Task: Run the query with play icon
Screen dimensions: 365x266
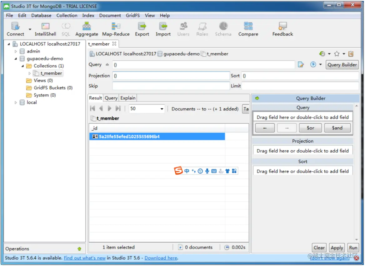Action: (313, 64)
